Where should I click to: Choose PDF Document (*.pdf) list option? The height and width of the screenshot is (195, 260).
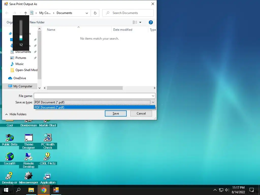point(94,107)
